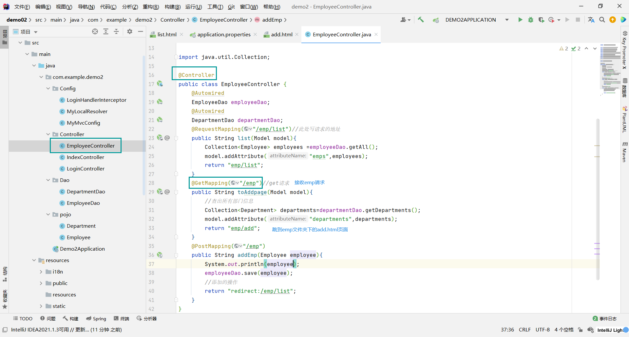The width and height of the screenshot is (629, 337).
Task: Open Search Everywhere magnifier
Action: click(602, 20)
